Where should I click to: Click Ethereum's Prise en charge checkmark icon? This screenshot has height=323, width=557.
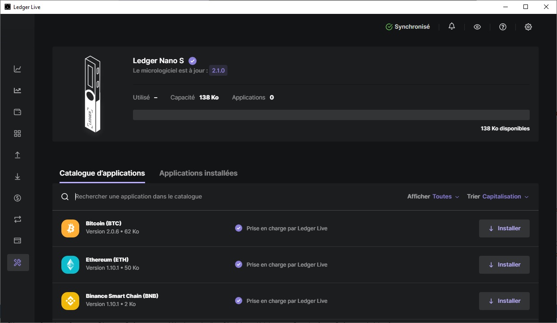(239, 264)
